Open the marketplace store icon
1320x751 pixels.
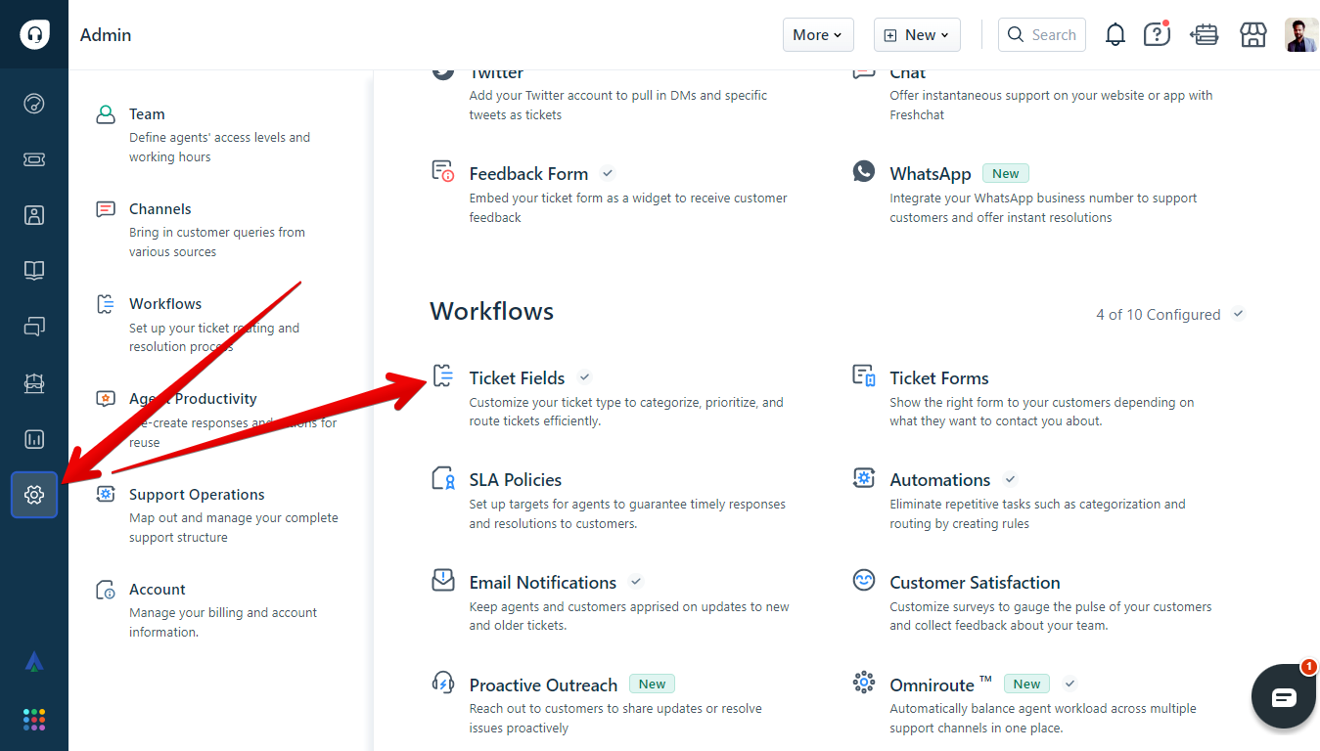(x=1253, y=35)
